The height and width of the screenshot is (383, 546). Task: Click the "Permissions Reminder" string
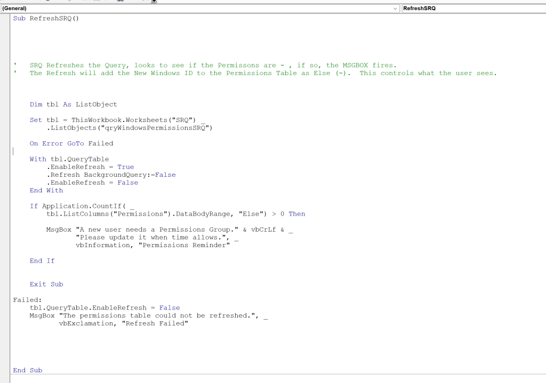pyautogui.click(x=184, y=245)
